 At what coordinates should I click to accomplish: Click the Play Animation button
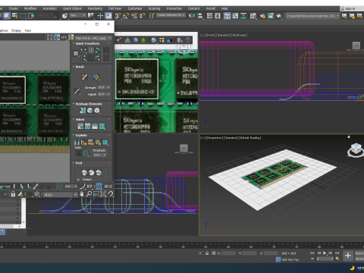(x=325, y=253)
